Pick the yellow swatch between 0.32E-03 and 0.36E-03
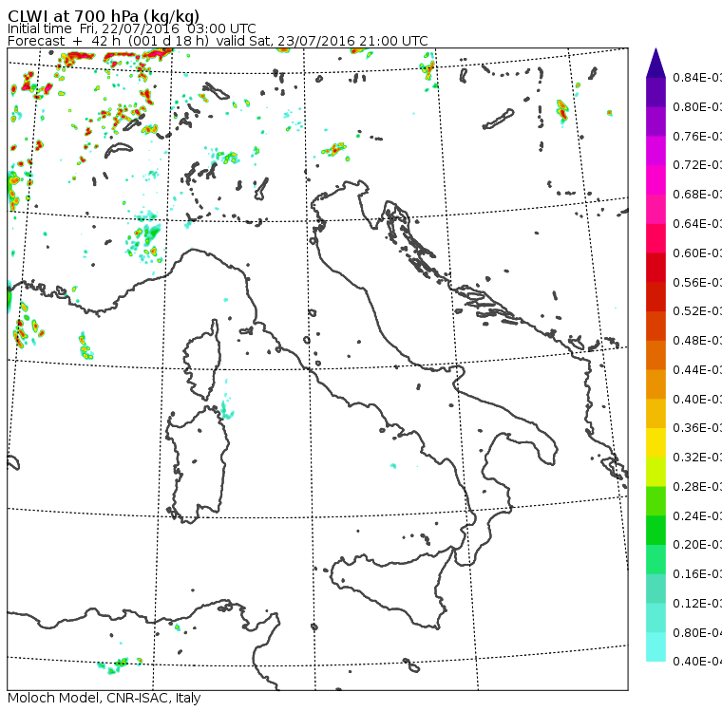This screenshot has height=711, width=722. (x=655, y=442)
